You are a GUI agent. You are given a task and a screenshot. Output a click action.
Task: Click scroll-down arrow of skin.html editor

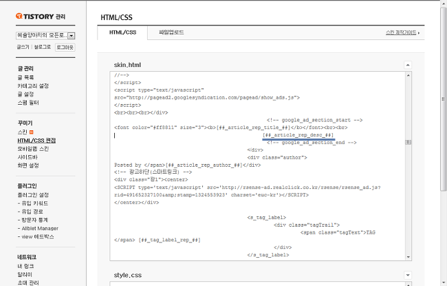point(408,257)
